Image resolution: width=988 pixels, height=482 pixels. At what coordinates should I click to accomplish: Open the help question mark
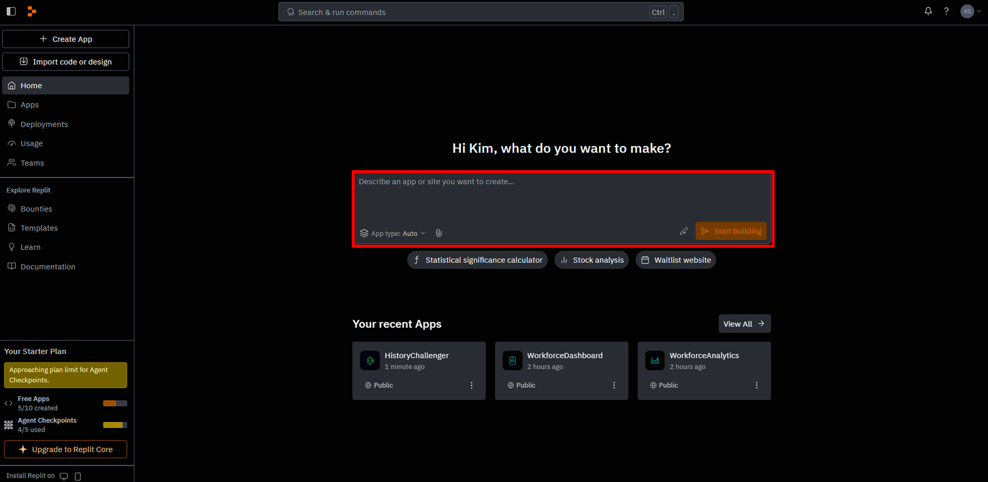[x=946, y=11]
